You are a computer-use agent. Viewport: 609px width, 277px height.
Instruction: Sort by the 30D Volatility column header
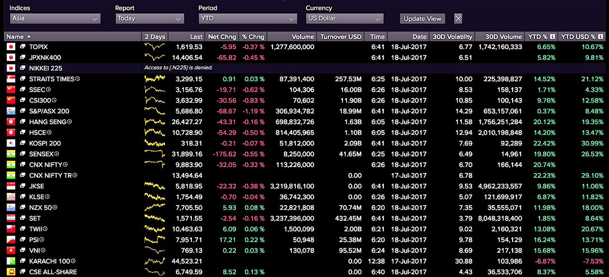(x=453, y=36)
